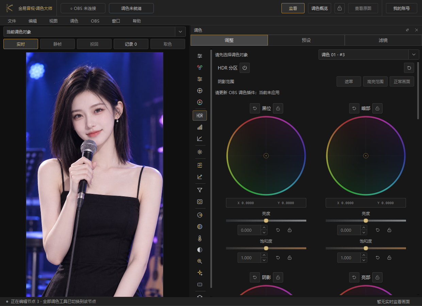
Task: Select the oval mask frame icon
Action: pyautogui.click(x=200, y=202)
